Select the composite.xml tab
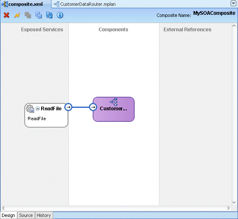The height and width of the screenshot is (219, 238). point(22,4)
